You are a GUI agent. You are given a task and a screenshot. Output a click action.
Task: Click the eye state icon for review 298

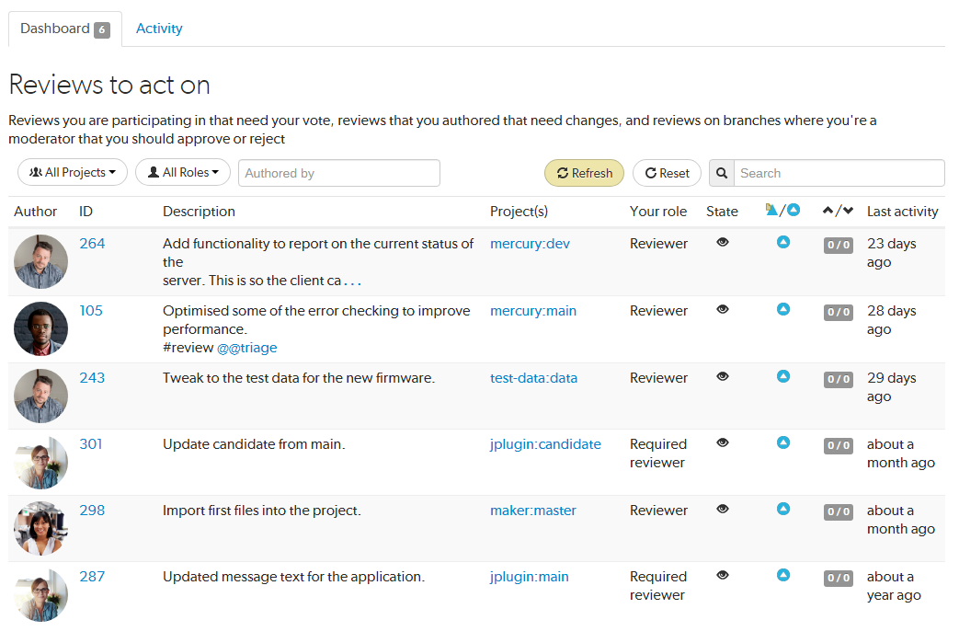[723, 509]
